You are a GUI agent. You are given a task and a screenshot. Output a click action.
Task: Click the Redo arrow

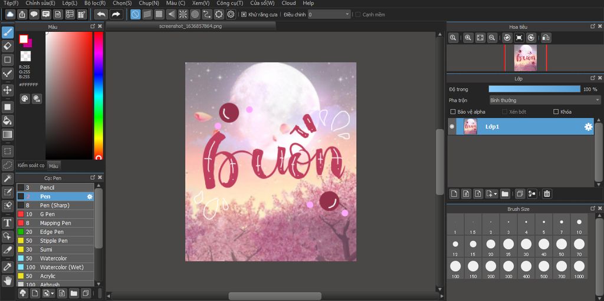[x=116, y=15]
